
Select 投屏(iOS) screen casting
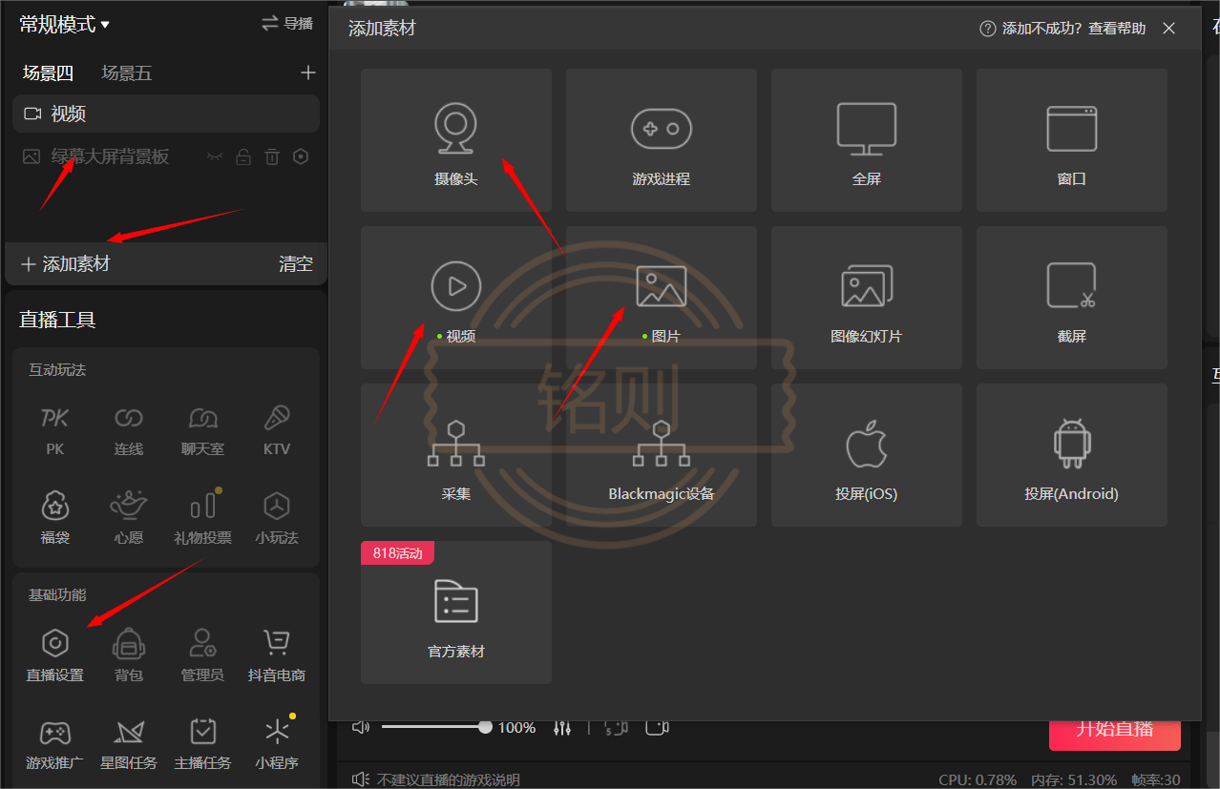867,455
